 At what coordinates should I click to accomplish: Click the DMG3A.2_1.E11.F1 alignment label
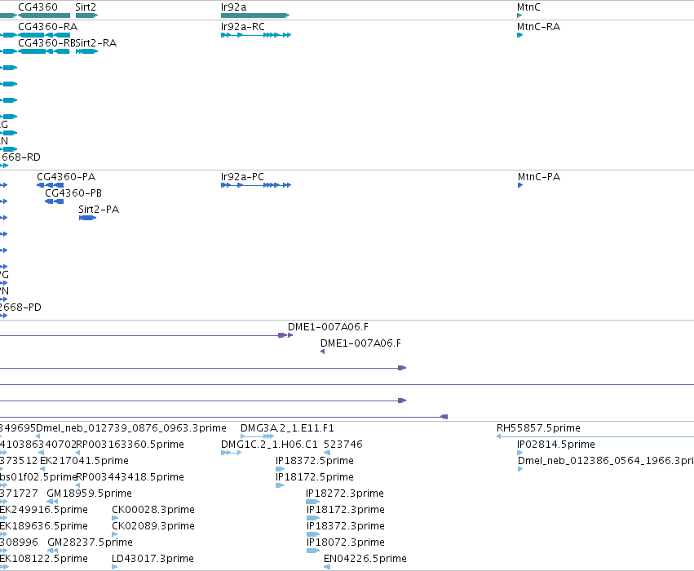pyautogui.click(x=287, y=428)
